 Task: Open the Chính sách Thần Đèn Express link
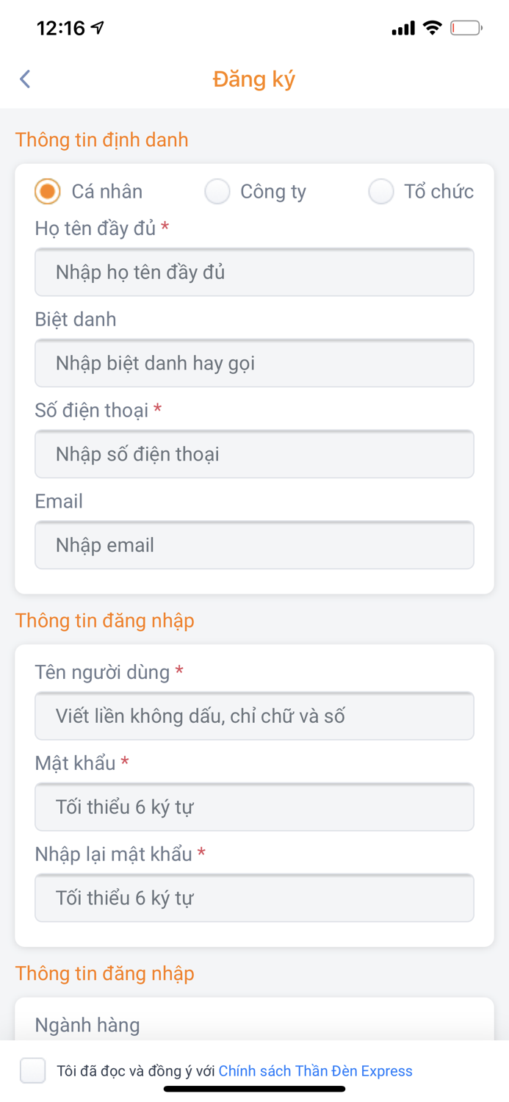[315, 1070]
